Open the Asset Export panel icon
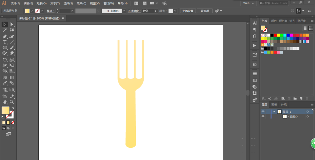 tap(255, 55)
